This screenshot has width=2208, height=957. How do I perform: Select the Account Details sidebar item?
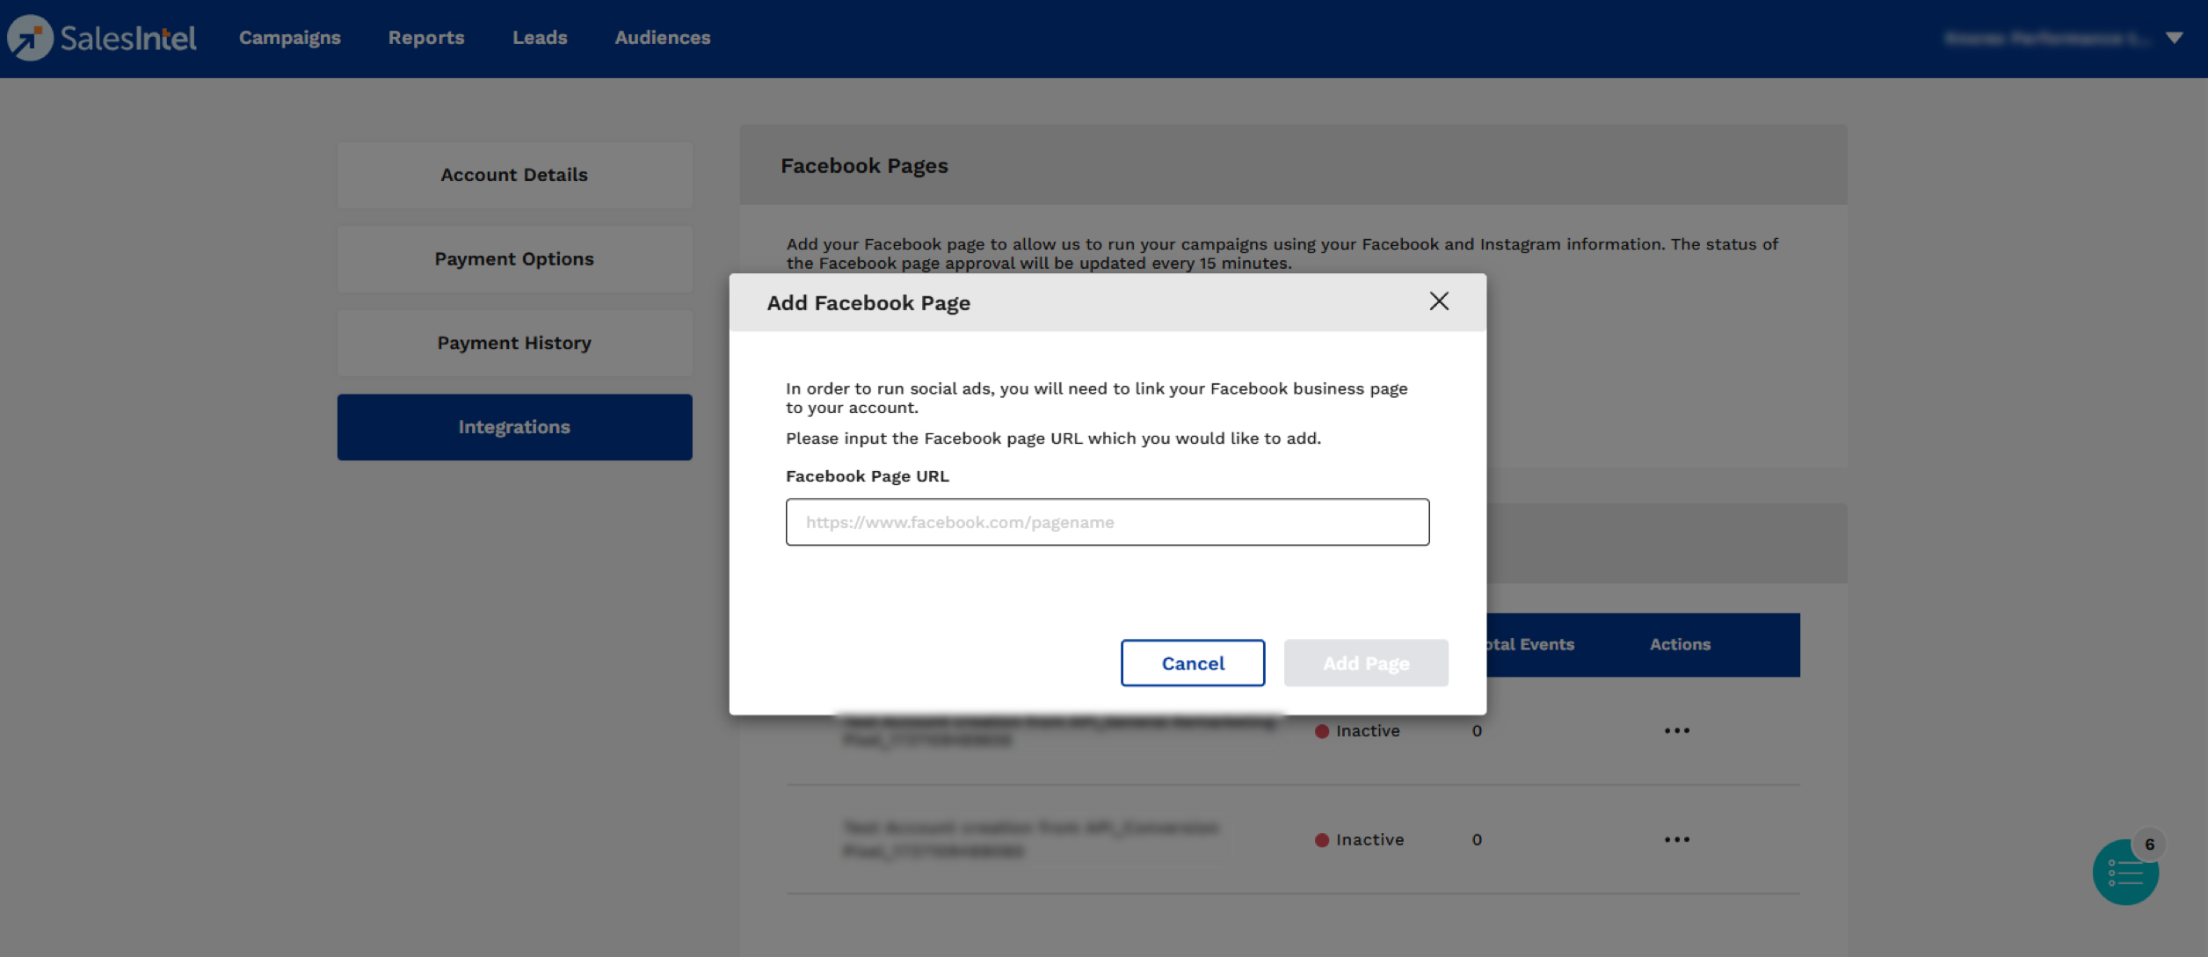(514, 174)
